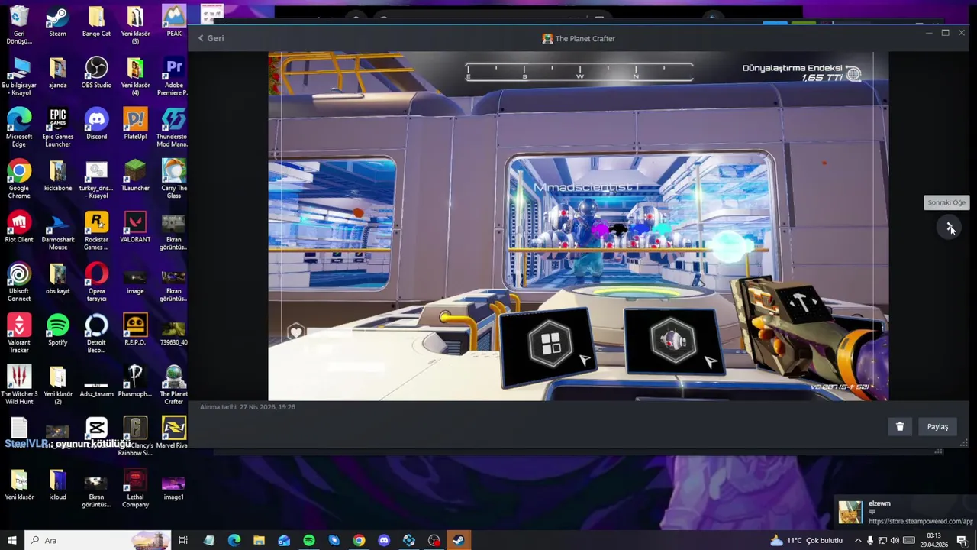Open the Phasmophobia desktop shortcut
Image resolution: width=977 pixels, height=550 pixels.
(x=135, y=380)
